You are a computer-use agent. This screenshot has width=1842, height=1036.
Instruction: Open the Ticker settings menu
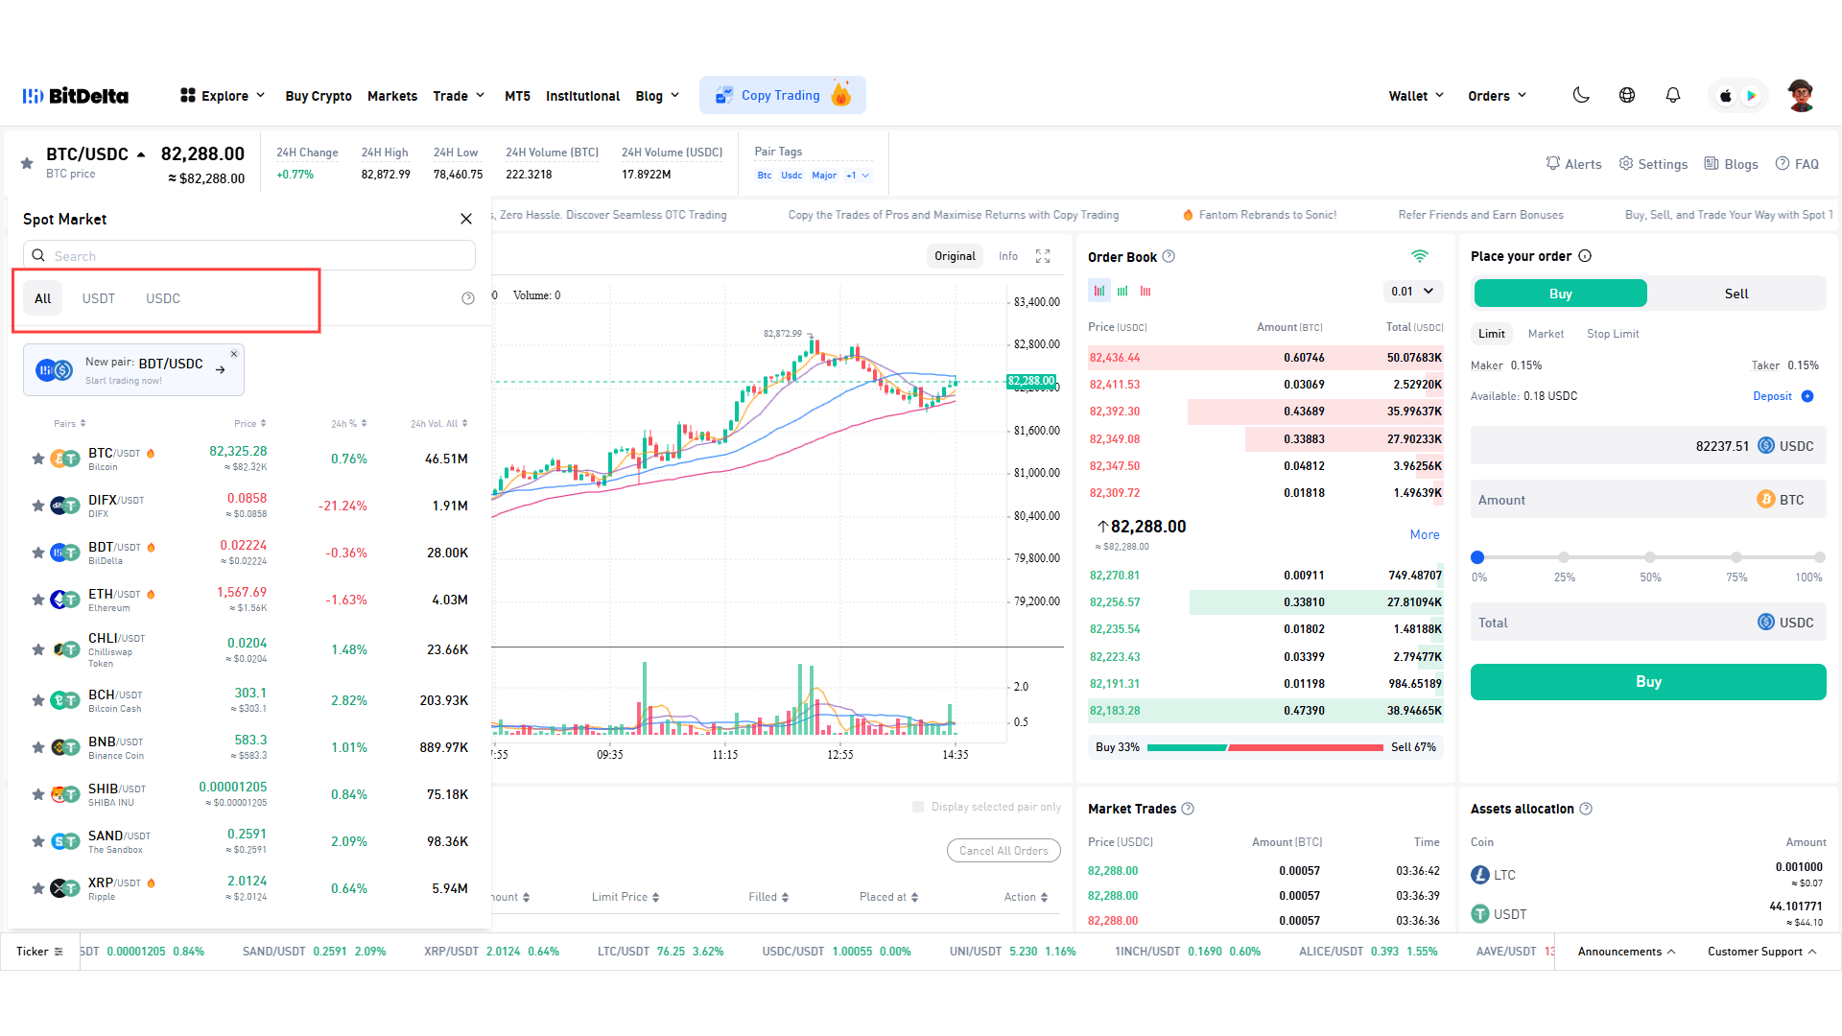coord(40,952)
